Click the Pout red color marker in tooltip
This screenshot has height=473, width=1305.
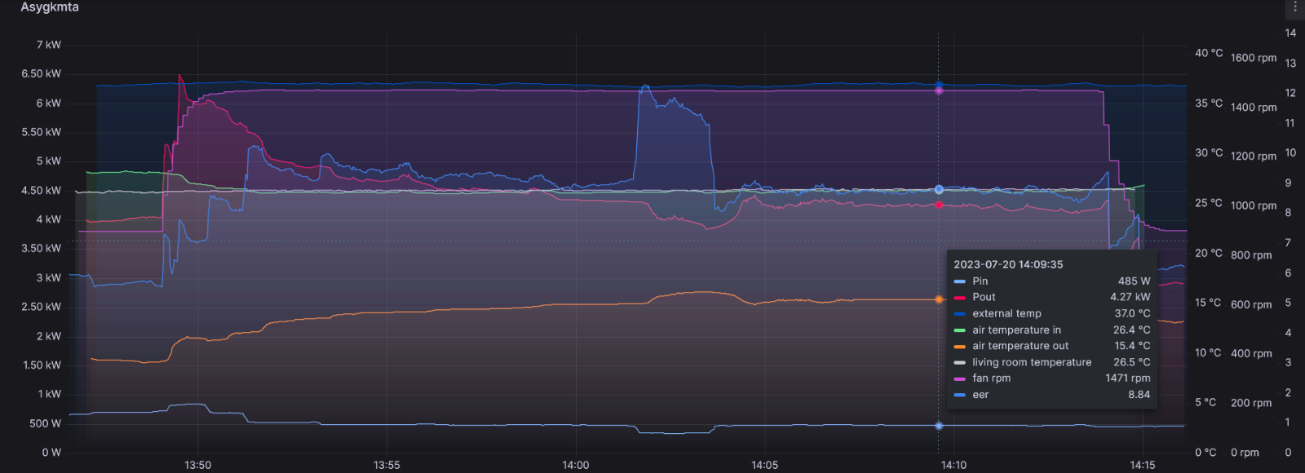[959, 298]
